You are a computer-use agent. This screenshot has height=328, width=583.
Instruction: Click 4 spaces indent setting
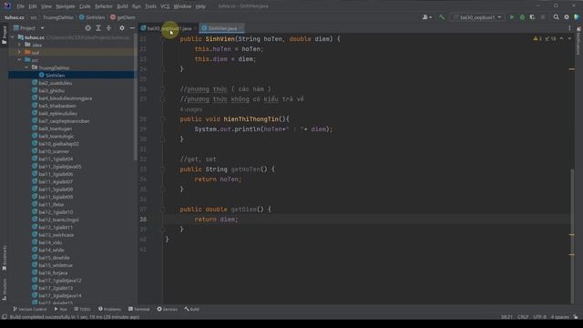[560, 317]
